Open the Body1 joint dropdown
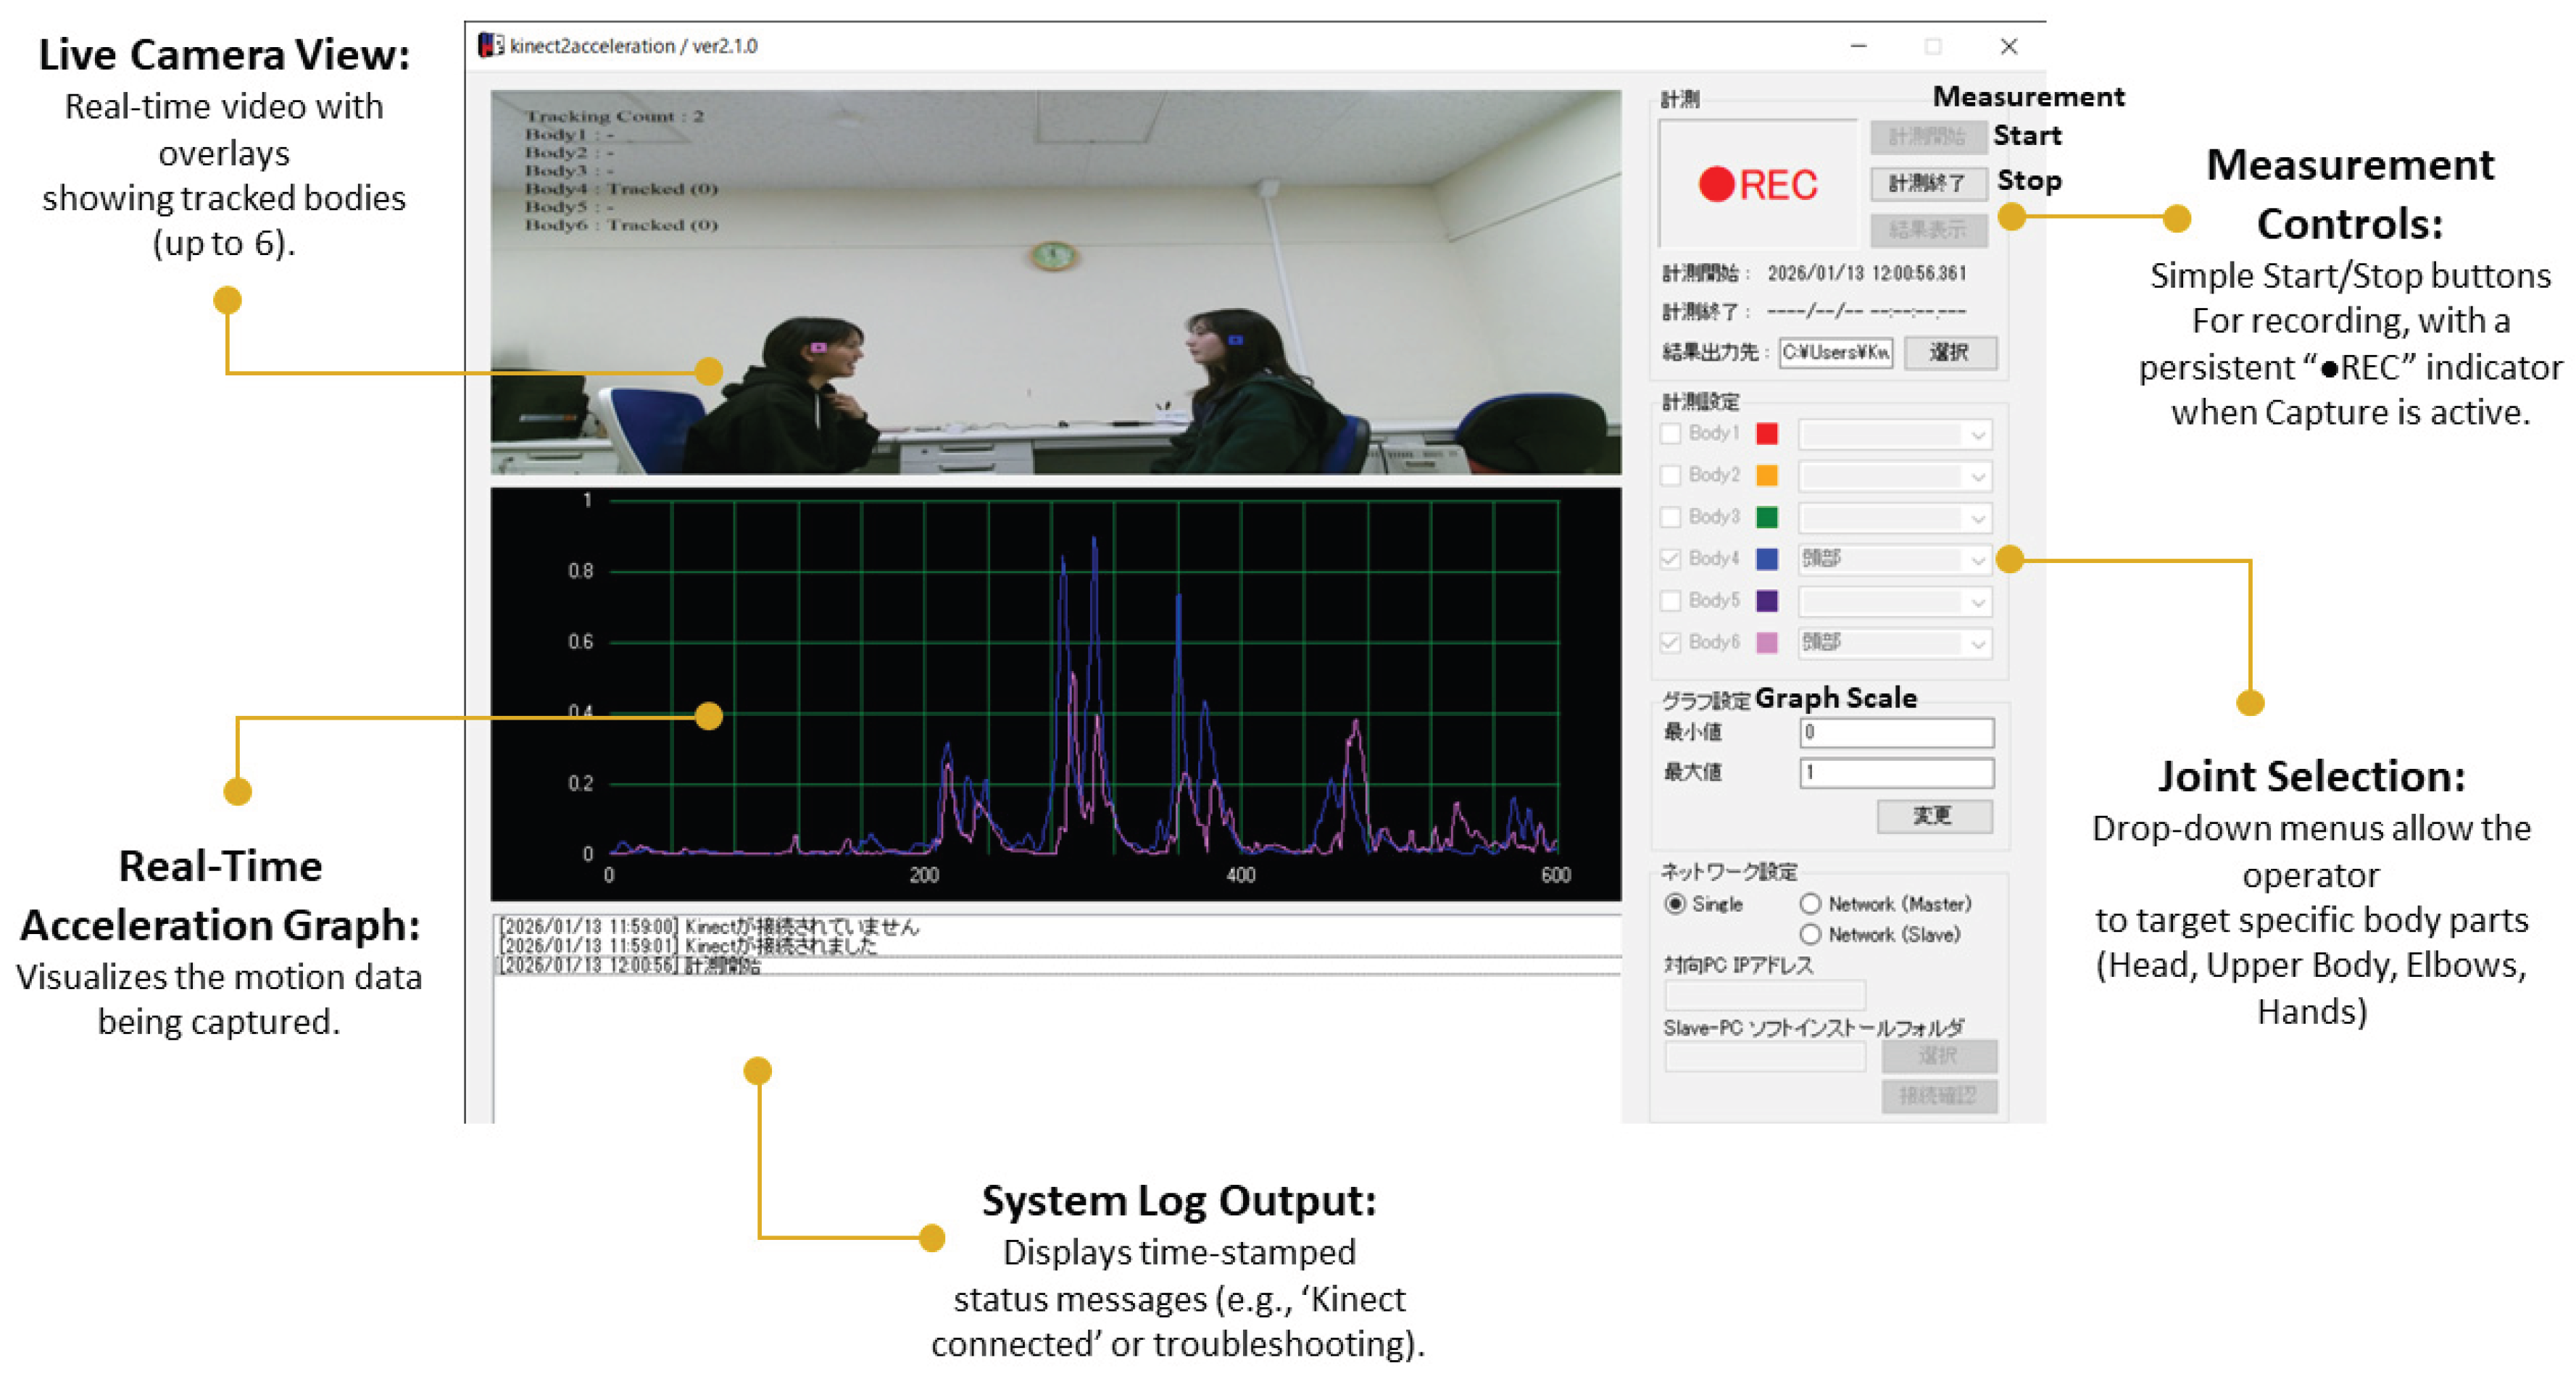The image size is (2576, 1379). [x=1895, y=434]
